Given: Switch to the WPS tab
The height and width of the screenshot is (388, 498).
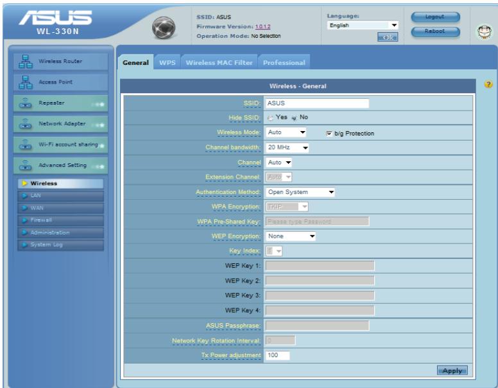Looking at the screenshot, I should [167, 63].
